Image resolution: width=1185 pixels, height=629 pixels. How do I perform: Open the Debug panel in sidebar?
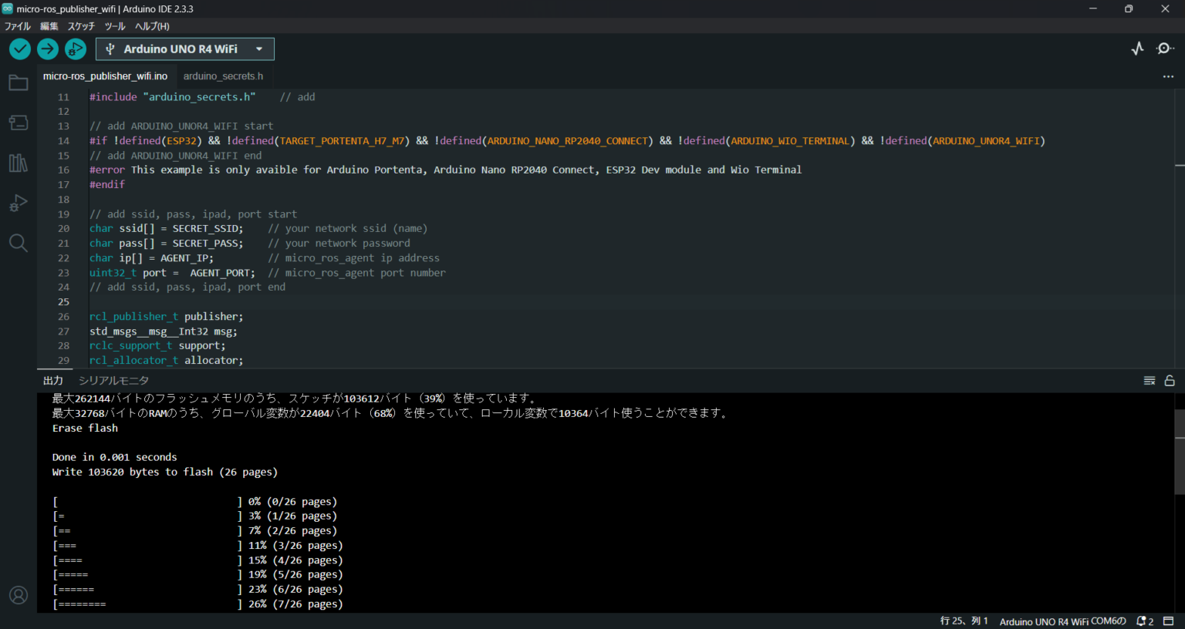[x=19, y=203]
